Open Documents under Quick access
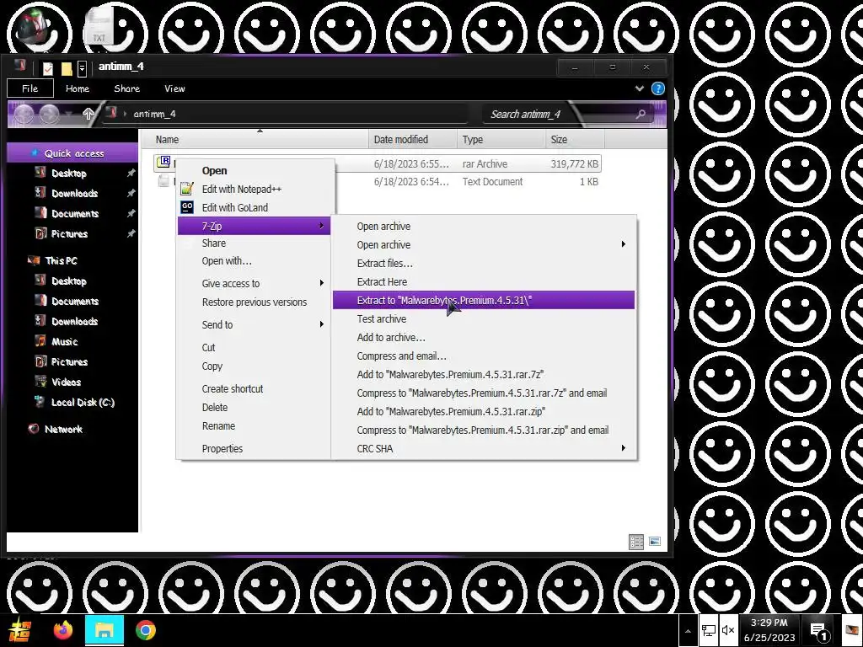 coord(75,213)
